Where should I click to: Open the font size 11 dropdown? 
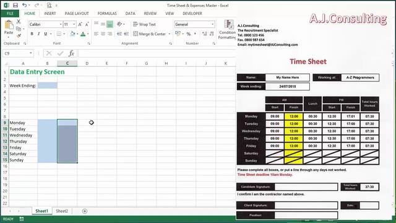point(74,24)
